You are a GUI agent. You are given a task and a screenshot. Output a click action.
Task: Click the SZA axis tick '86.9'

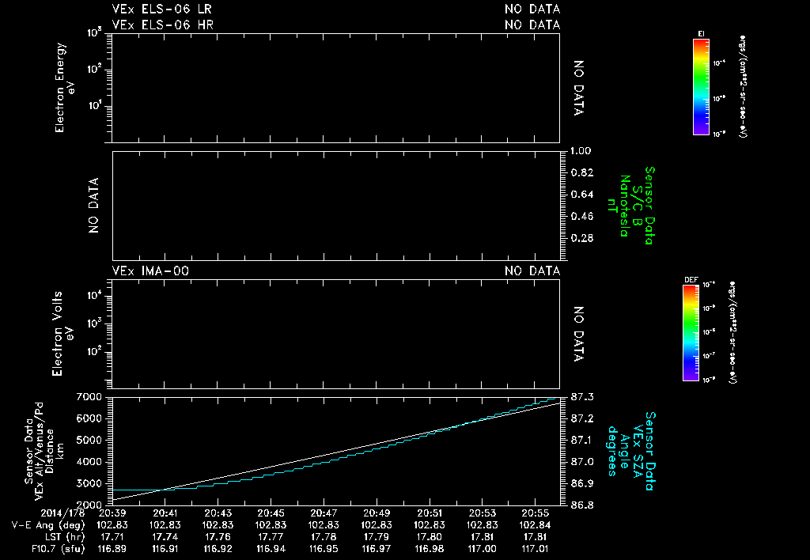click(582, 484)
